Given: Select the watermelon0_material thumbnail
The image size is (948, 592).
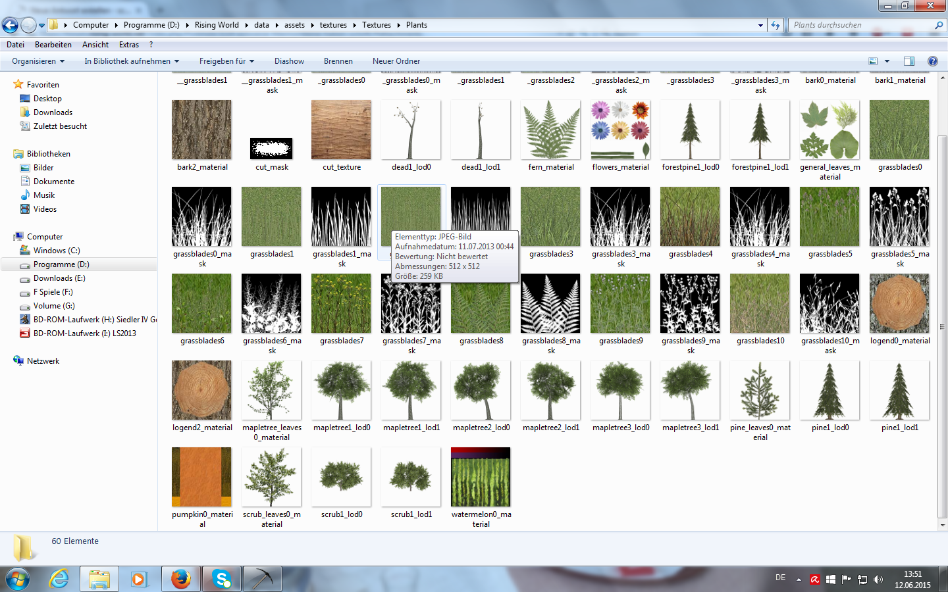Looking at the screenshot, I should [x=481, y=478].
